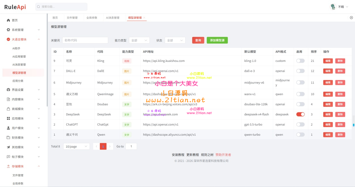The height and width of the screenshot is (187, 355).
Task: Focus the 关键词 name/code search field
Action: pos(85,40)
